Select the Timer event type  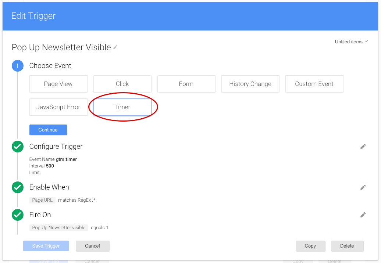click(x=122, y=107)
